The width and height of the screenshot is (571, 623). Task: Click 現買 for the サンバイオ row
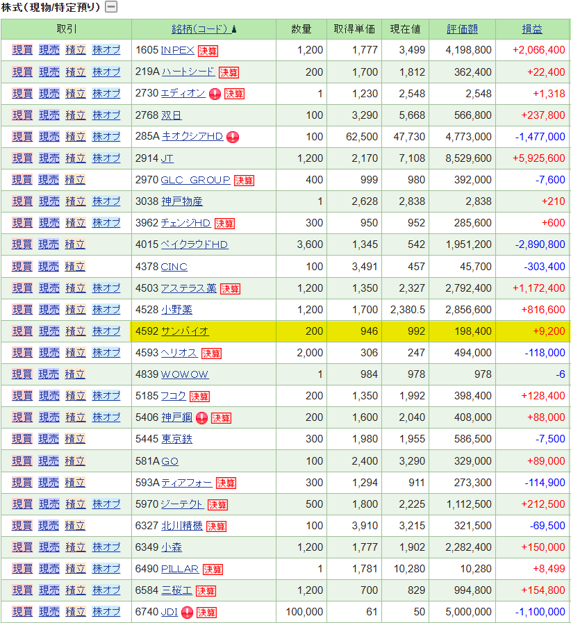point(23,331)
